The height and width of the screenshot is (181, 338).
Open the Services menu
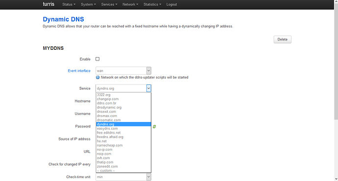tap(109, 4)
